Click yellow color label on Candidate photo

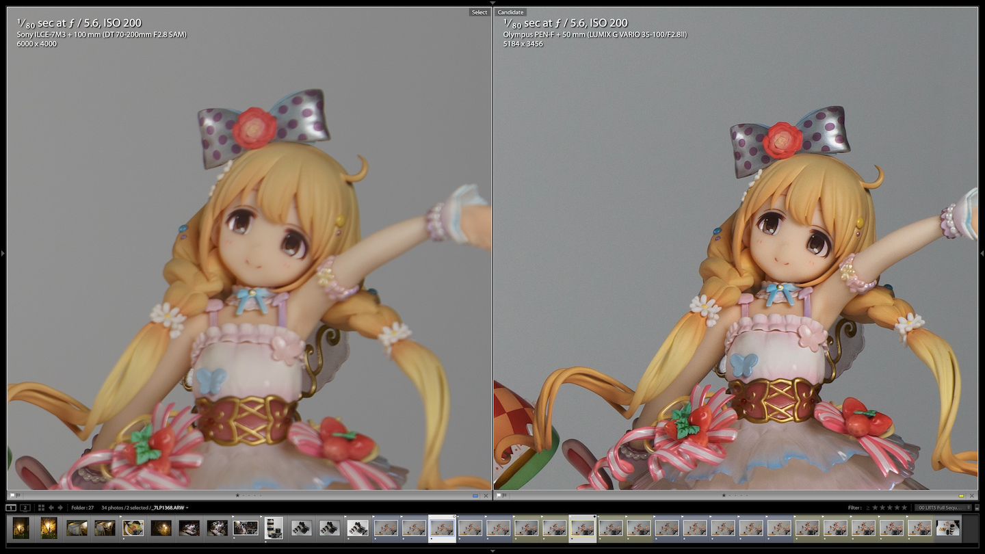961,495
